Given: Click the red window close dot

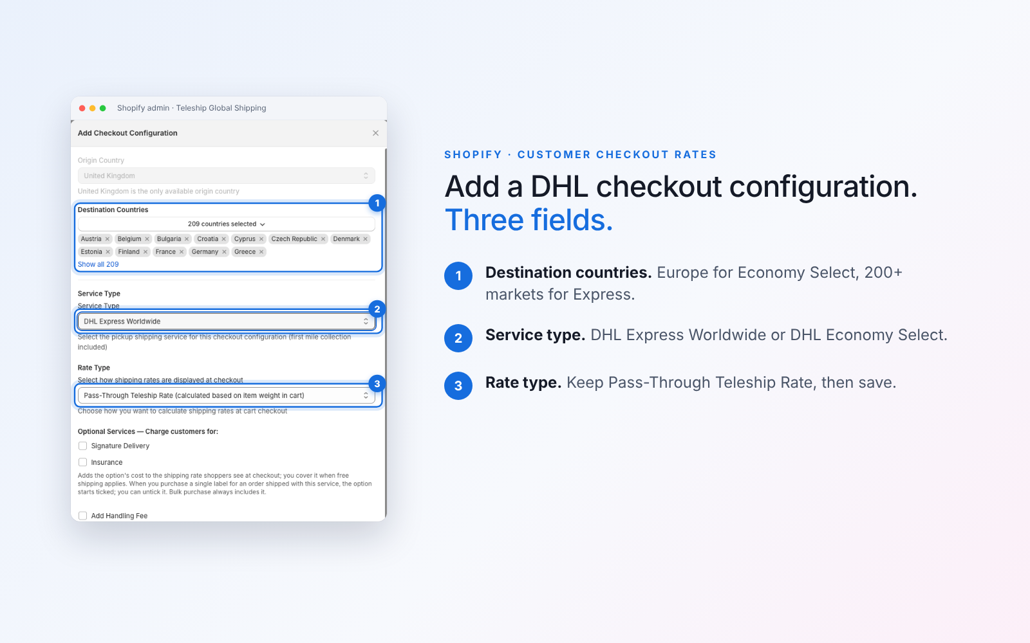Looking at the screenshot, I should 82,108.
